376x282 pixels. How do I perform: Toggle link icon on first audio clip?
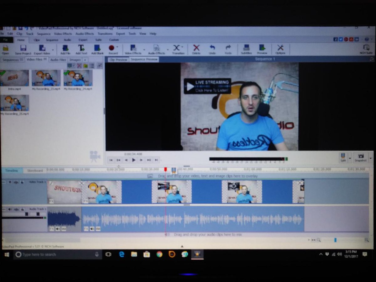pyautogui.click(x=64, y=229)
